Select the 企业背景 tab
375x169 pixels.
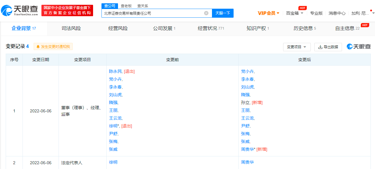(x=24, y=28)
